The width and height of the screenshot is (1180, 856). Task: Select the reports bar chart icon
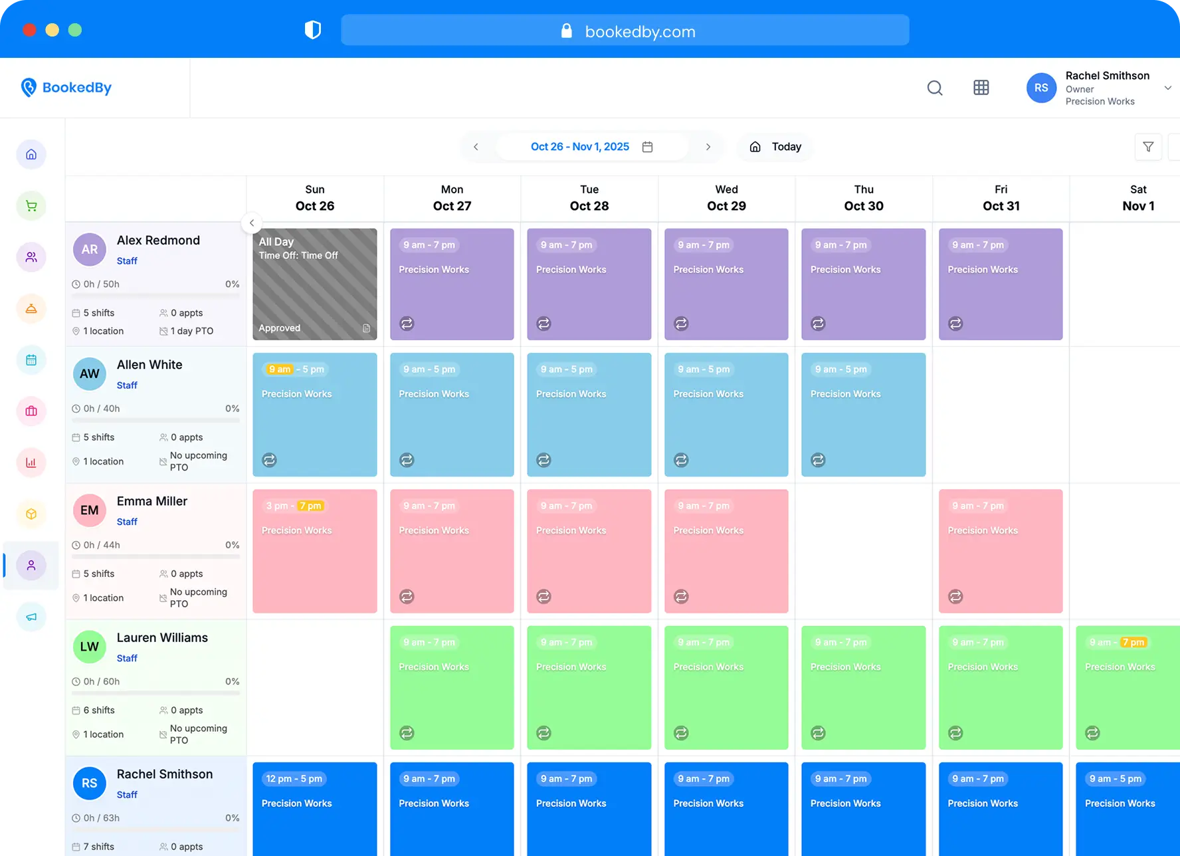[x=31, y=463]
